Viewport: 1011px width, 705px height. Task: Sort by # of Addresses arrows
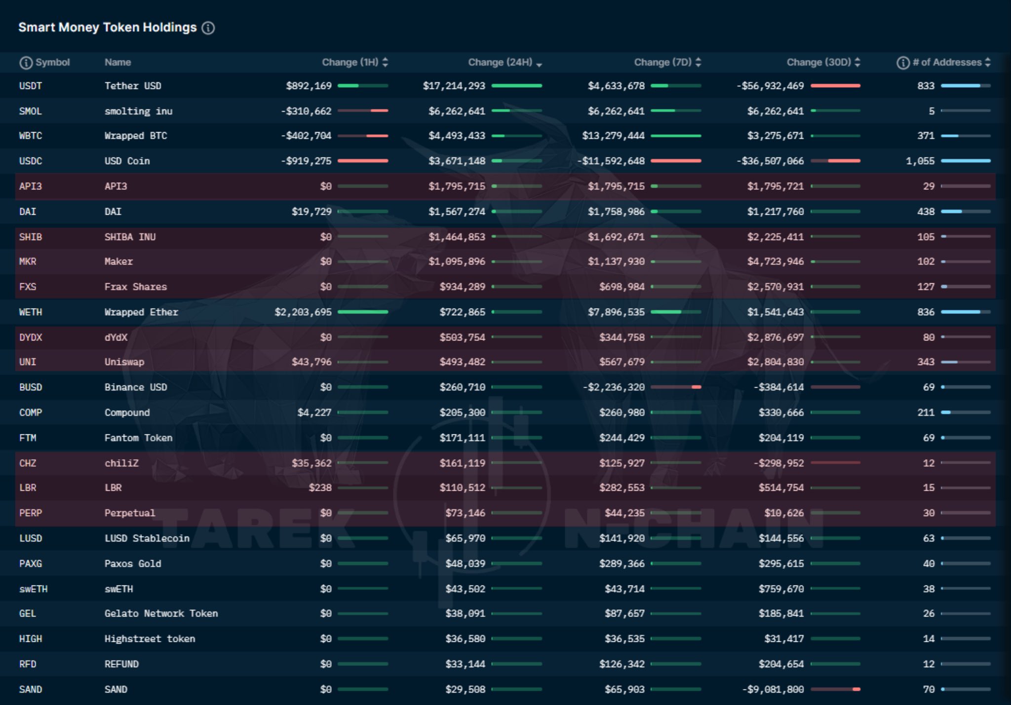(x=987, y=62)
